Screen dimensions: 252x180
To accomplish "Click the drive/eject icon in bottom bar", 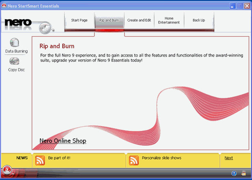I will pyautogui.click(x=244, y=173).
